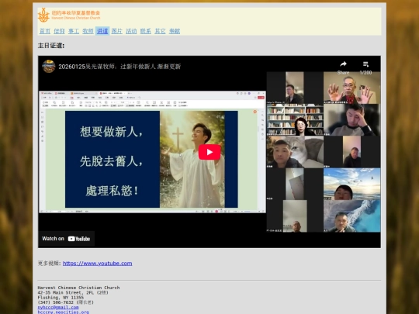Open the 图片 pictures navigation link
Viewport: 419px width, 314px height.
point(116,31)
